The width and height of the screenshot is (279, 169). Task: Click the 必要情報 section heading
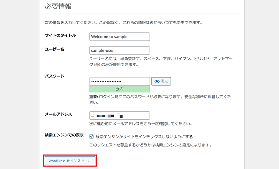[58, 7]
